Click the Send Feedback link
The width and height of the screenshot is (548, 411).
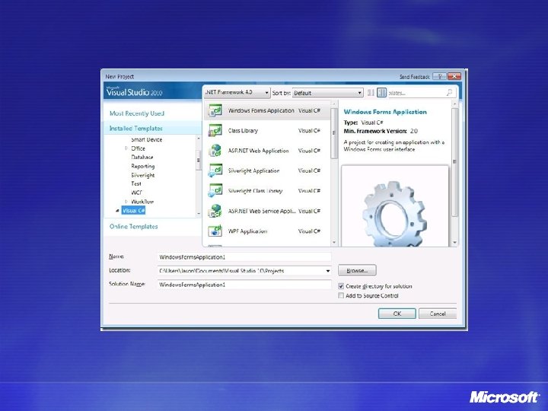pyautogui.click(x=415, y=77)
